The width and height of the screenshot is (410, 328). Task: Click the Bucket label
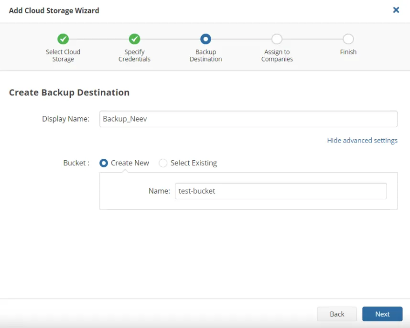76,163
